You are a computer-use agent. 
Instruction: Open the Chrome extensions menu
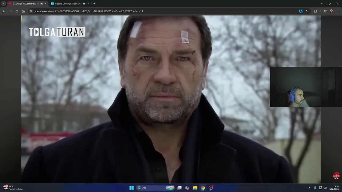click(x=316, y=11)
